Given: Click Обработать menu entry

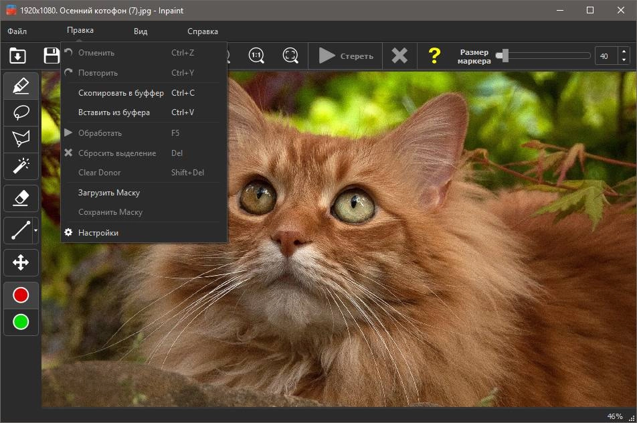Looking at the screenshot, I should [144, 133].
